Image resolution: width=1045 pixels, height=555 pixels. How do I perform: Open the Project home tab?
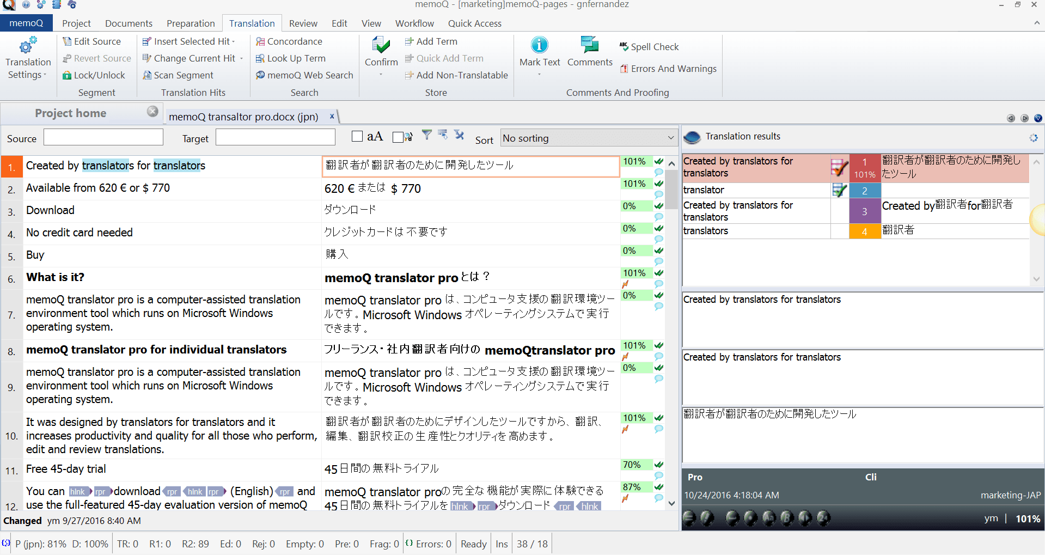pyautogui.click(x=71, y=113)
